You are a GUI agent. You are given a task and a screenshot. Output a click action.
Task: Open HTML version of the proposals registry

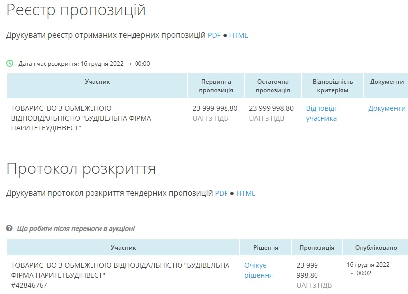(238, 35)
